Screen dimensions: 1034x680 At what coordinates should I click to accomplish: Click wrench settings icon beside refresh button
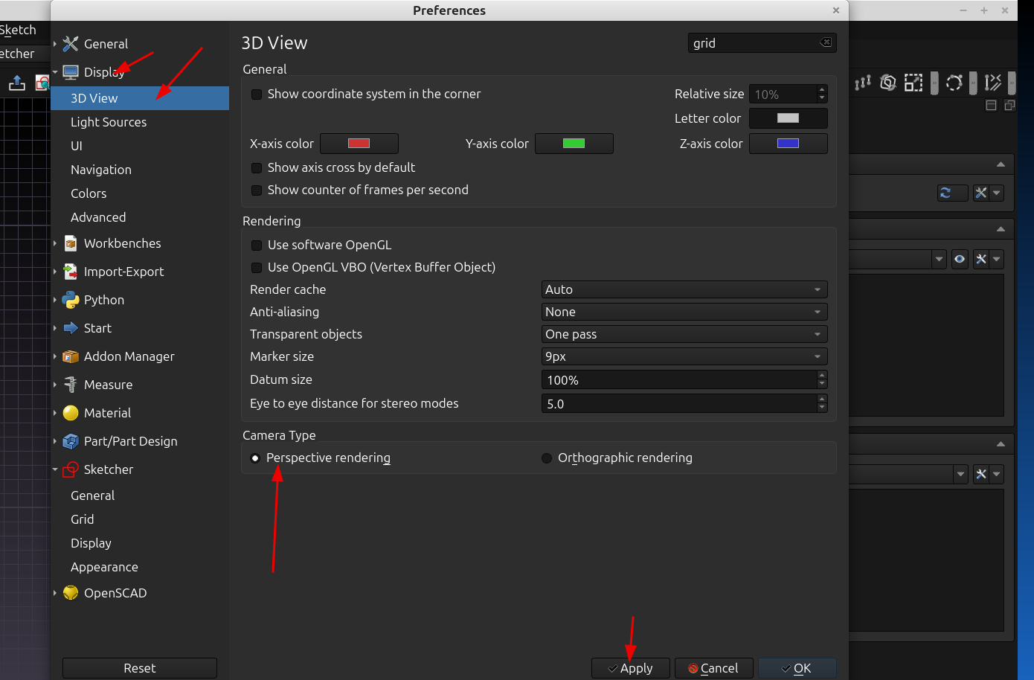pos(981,193)
